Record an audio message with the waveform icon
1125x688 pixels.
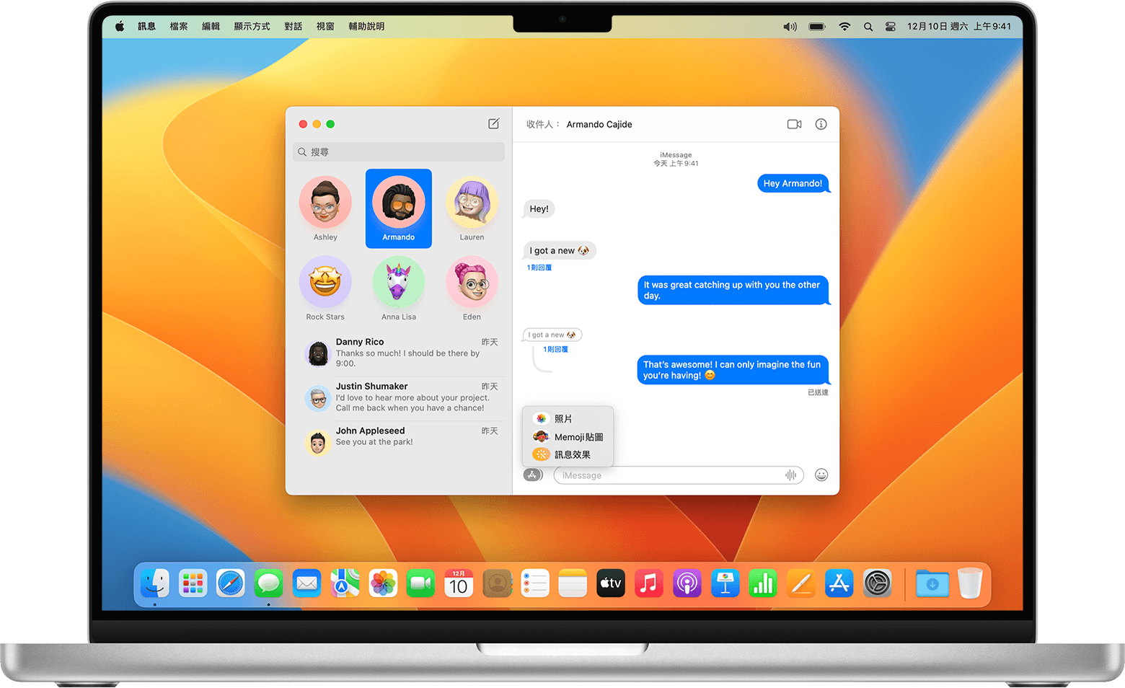pos(791,475)
